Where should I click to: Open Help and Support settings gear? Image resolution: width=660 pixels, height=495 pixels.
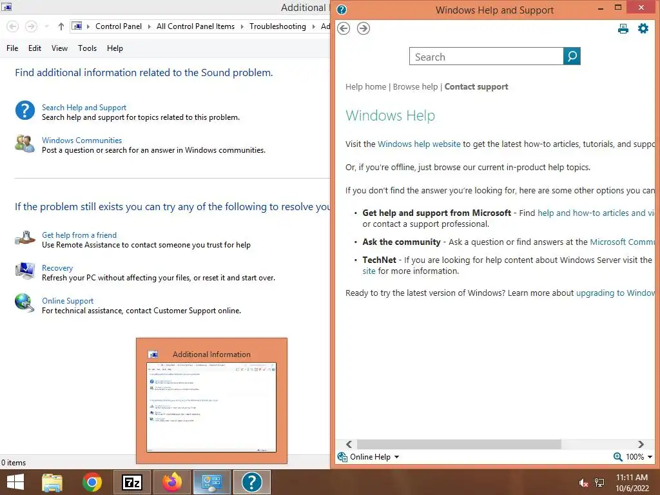coord(643,28)
